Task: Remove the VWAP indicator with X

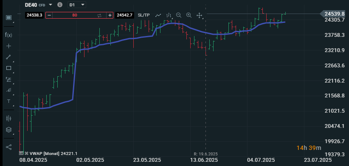Action: (x=26, y=153)
